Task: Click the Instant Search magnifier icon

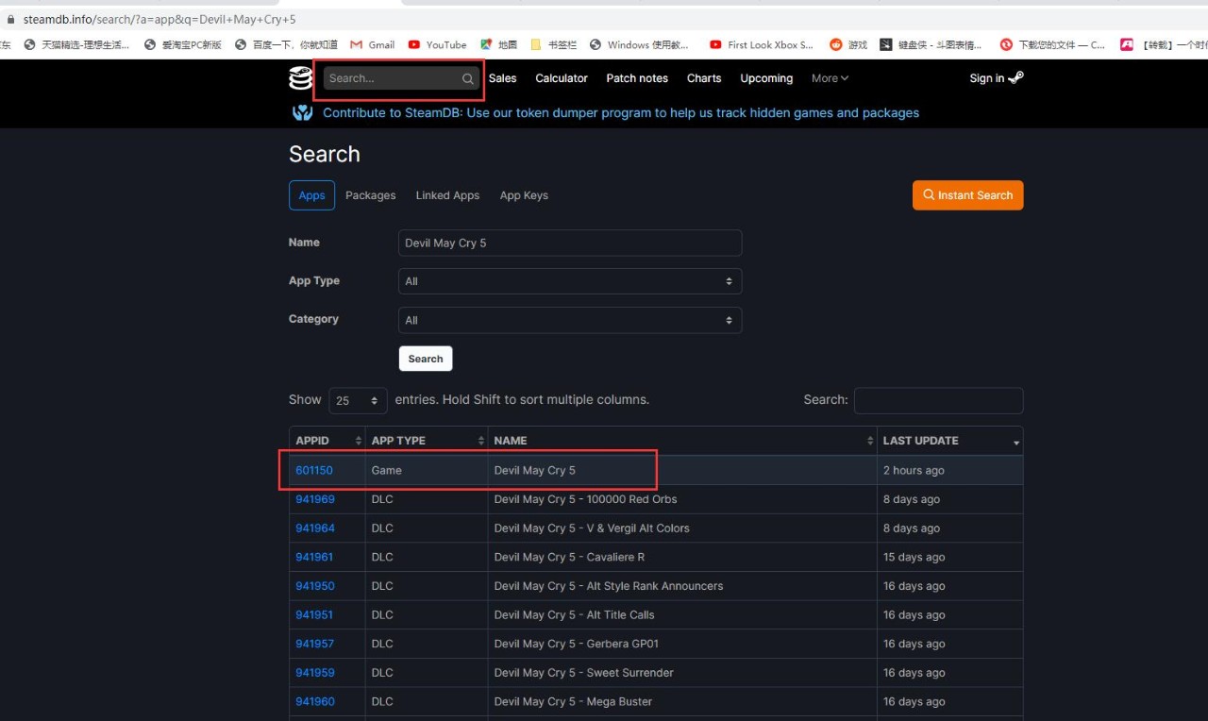Action: pyautogui.click(x=927, y=195)
